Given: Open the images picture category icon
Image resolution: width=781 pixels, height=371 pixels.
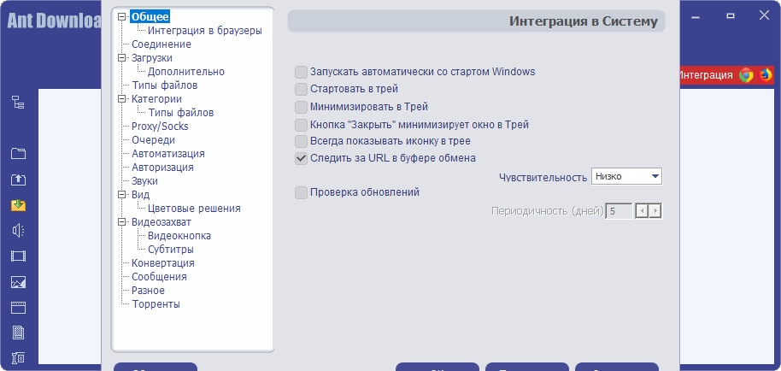Looking at the screenshot, I should click(x=18, y=282).
